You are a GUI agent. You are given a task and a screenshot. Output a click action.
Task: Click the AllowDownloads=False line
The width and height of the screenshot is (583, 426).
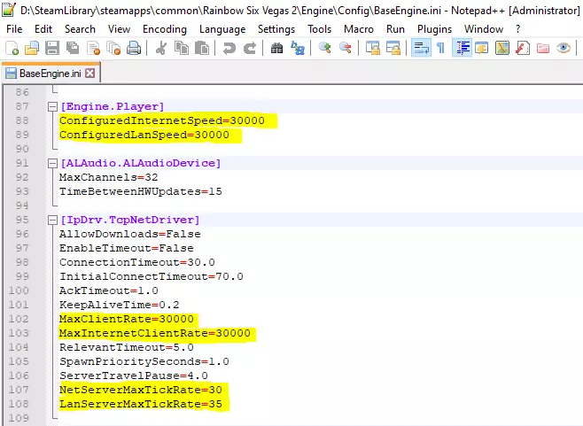pyautogui.click(x=130, y=234)
